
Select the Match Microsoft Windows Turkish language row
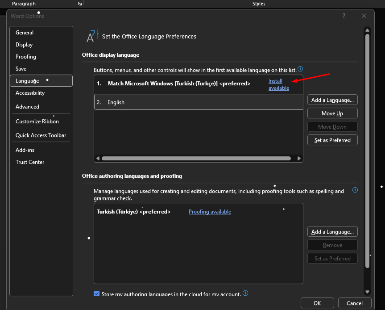click(199, 84)
